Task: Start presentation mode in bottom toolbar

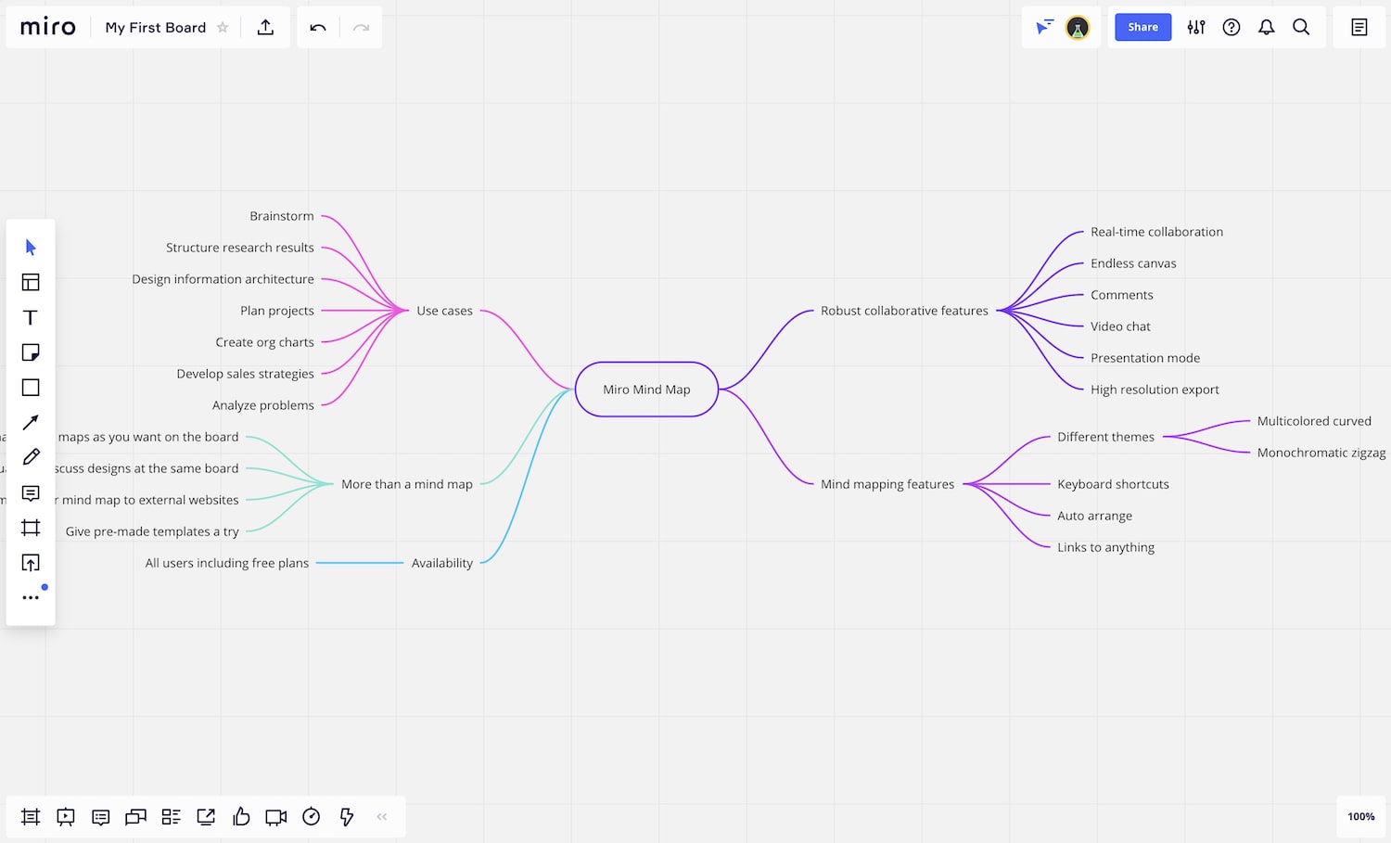Action: coord(66,817)
